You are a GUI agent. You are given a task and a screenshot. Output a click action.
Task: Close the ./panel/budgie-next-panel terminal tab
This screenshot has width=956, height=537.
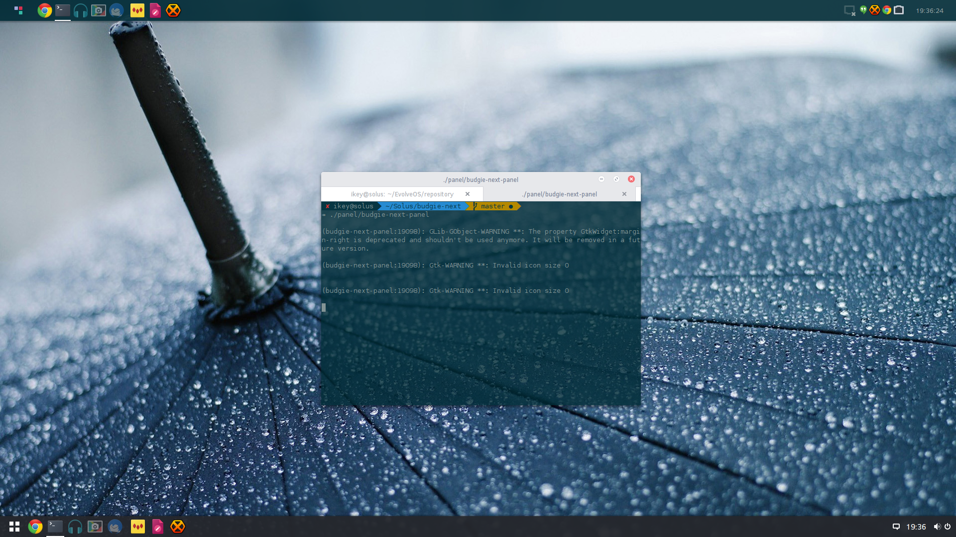coord(624,194)
